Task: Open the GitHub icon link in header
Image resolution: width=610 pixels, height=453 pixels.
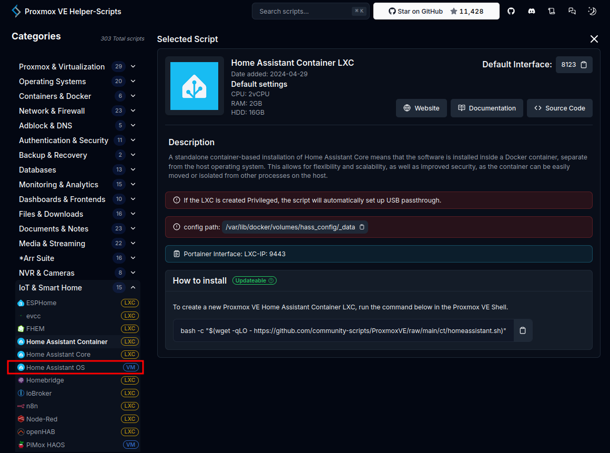Action: point(511,11)
